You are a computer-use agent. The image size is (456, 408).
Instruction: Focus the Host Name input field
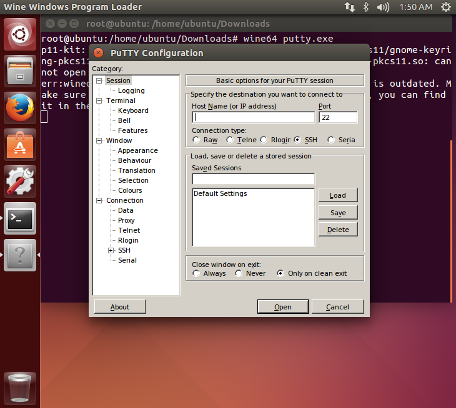(x=254, y=117)
